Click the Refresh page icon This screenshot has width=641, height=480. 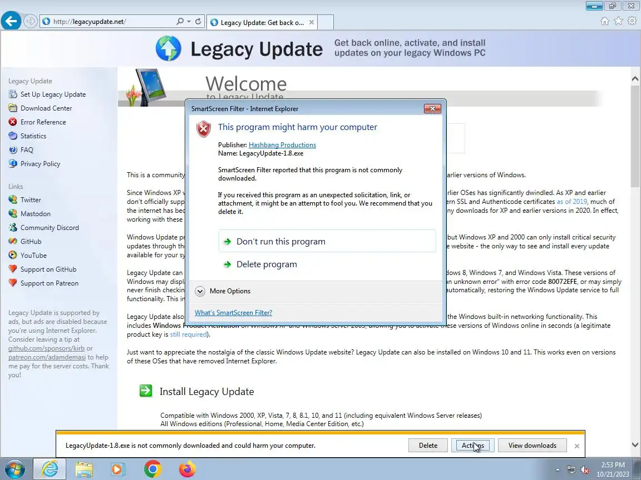click(198, 21)
